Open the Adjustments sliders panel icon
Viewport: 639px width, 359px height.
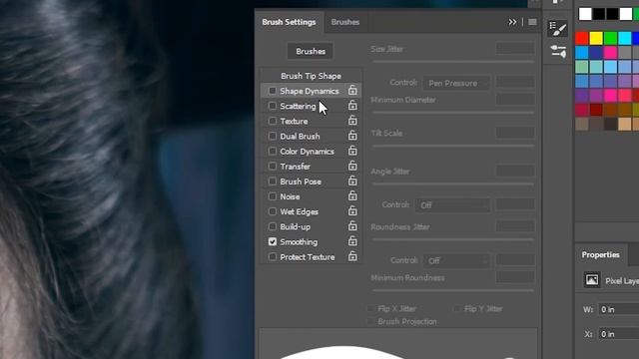point(558,51)
